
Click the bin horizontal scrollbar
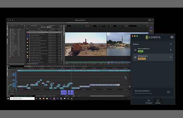click(32, 64)
